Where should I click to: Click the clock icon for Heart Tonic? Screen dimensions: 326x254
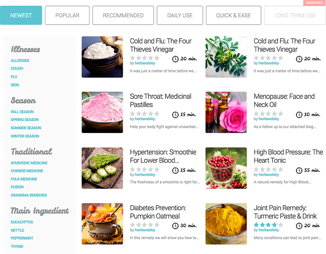[299, 170]
